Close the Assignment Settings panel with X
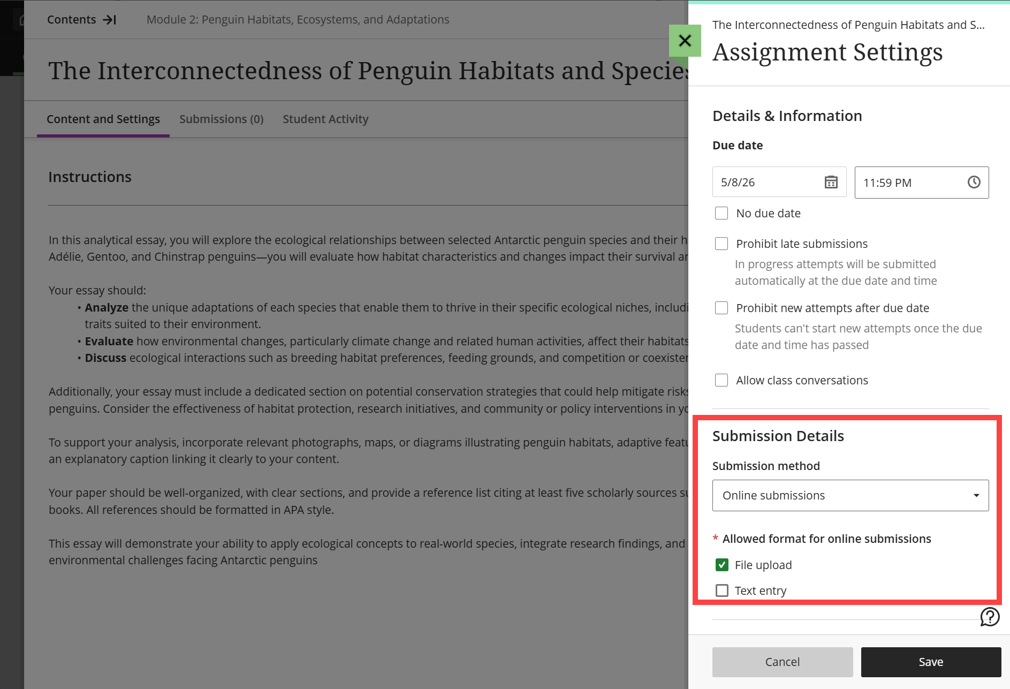 tap(685, 41)
